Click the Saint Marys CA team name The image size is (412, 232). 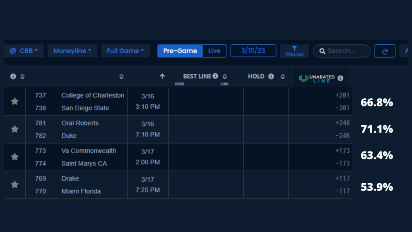[84, 164]
